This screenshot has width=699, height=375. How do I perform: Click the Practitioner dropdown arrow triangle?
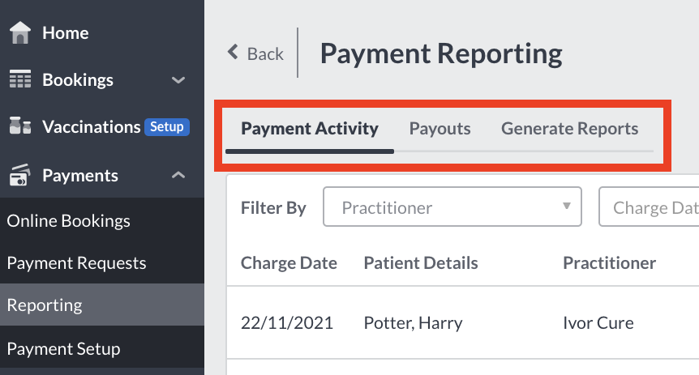pos(567,206)
